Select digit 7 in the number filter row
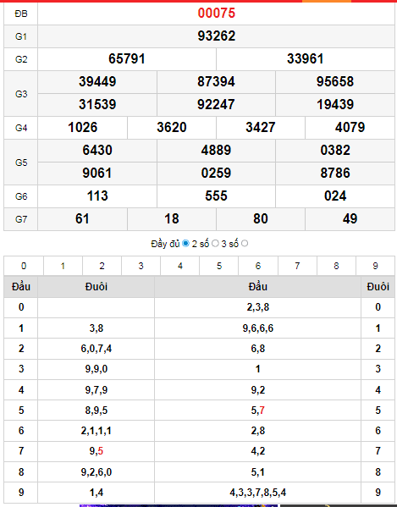 [x=297, y=266]
